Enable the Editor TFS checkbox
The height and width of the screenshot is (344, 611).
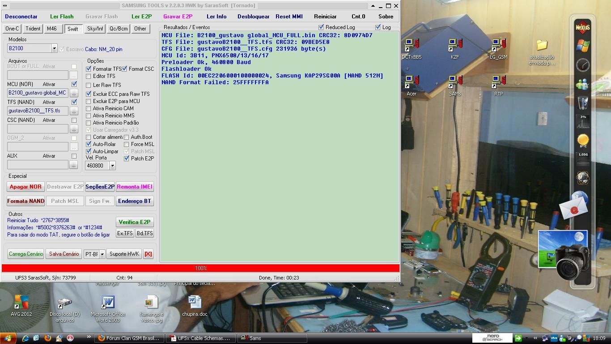pyautogui.click(x=89, y=76)
